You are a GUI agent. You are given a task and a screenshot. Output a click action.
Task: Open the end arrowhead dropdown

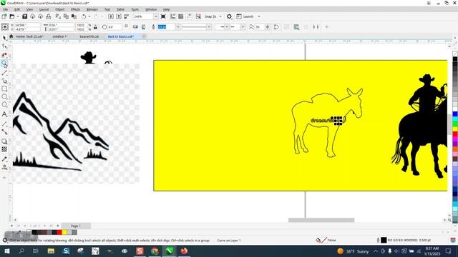[243, 27]
